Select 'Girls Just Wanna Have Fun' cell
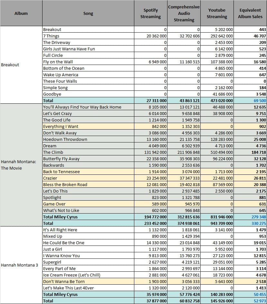This screenshot has height=304, width=267. click(88, 49)
